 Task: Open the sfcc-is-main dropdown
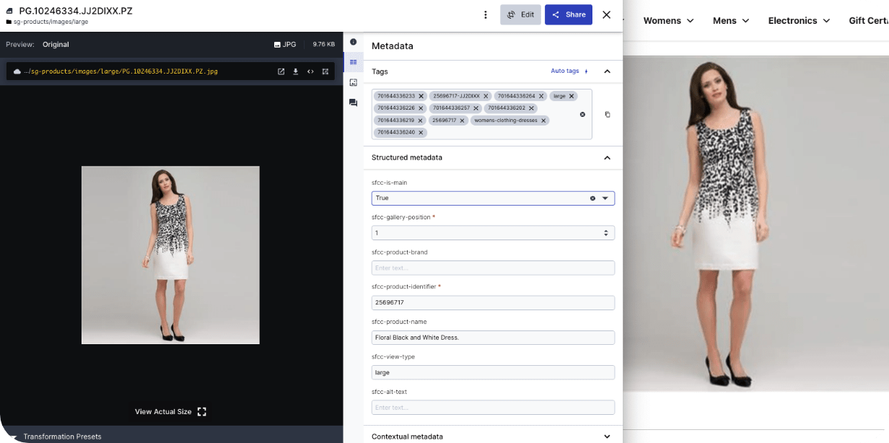[605, 198]
